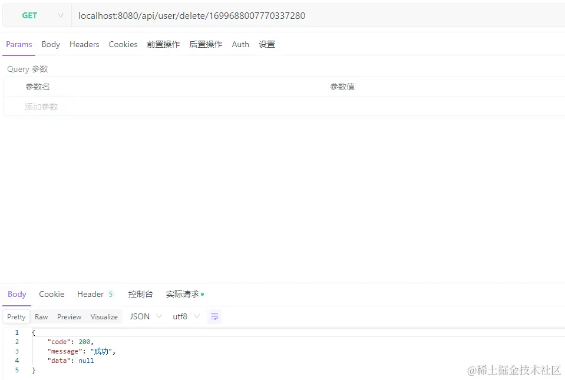The width and height of the screenshot is (565, 380).
Task: Click the request URL input field
Action: coord(318,15)
